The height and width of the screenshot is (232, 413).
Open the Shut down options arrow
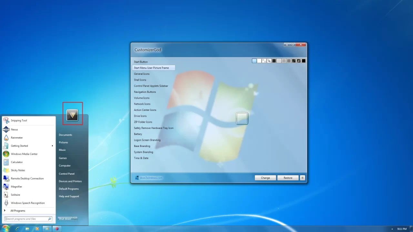(x=75, y=219)
